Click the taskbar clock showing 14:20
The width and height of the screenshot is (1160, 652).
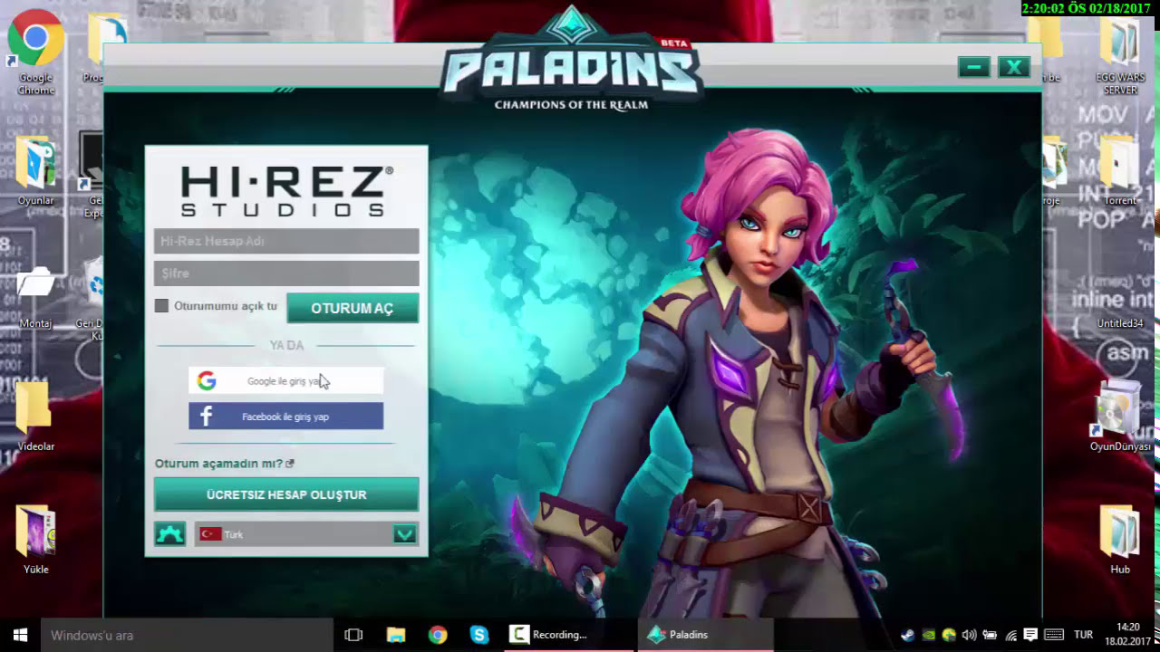[x=1127, y=635]
